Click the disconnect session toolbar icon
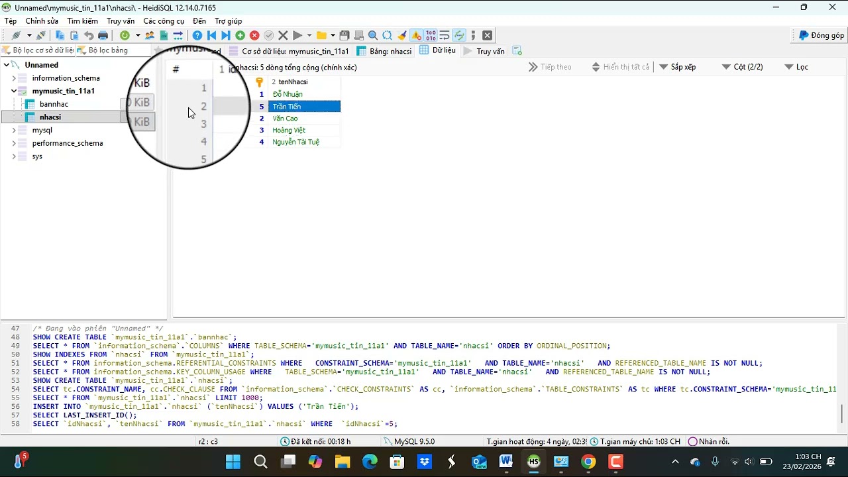Image resolution: width=848 pixels, height=477 pixels. pos(41,35)
